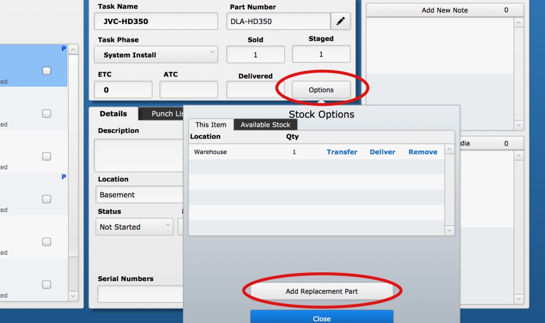Screen dimensions: 545x323
Task: Select the This Item tab
Action: [210, 125]
